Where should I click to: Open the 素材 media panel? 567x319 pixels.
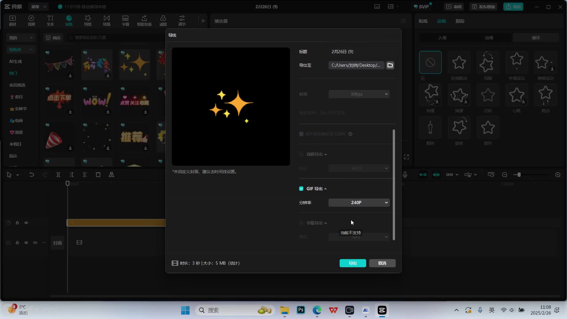(12, 21)
